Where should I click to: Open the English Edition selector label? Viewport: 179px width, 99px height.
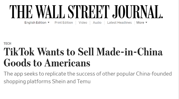pyautogui.click(x=35, y=23)
